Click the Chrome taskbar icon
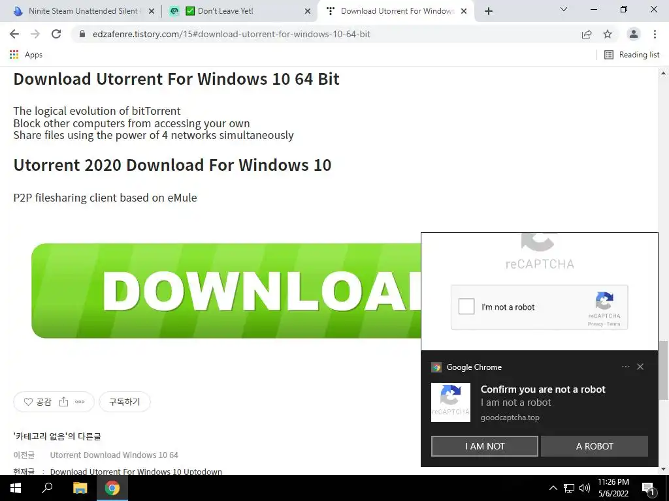The height and width of the screenshot is (501, 669). click(x=112, y=488)
